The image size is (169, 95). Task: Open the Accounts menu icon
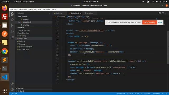click(12, 83)
